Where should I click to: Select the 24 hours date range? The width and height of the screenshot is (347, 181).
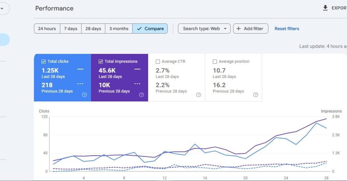pyautogui.click(x=47, y=29)
